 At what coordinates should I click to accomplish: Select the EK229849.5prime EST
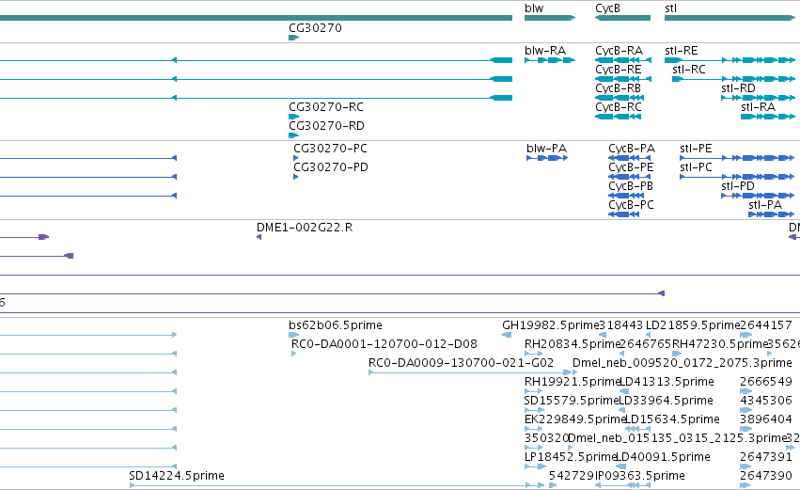[533, 429]
